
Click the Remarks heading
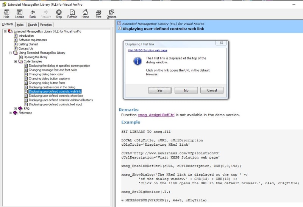(x=128, y=110)
